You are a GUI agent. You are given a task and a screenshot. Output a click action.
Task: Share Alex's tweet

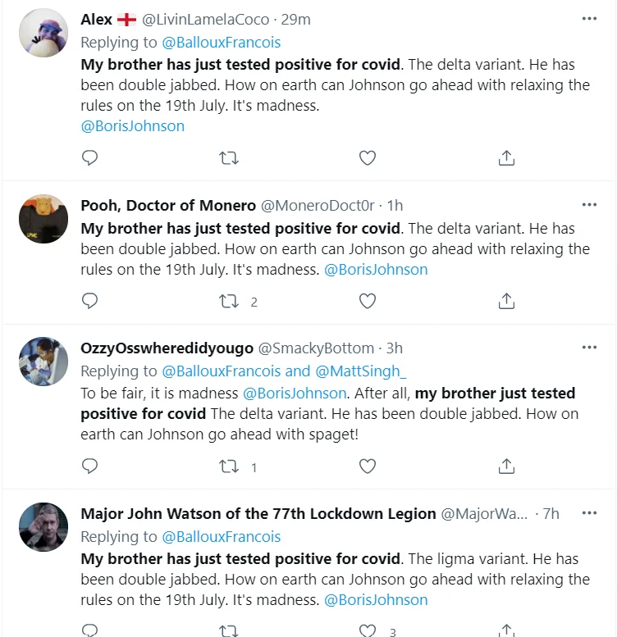506,157
